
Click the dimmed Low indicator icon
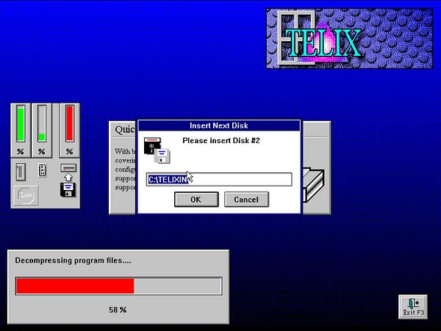pos(26,194)
